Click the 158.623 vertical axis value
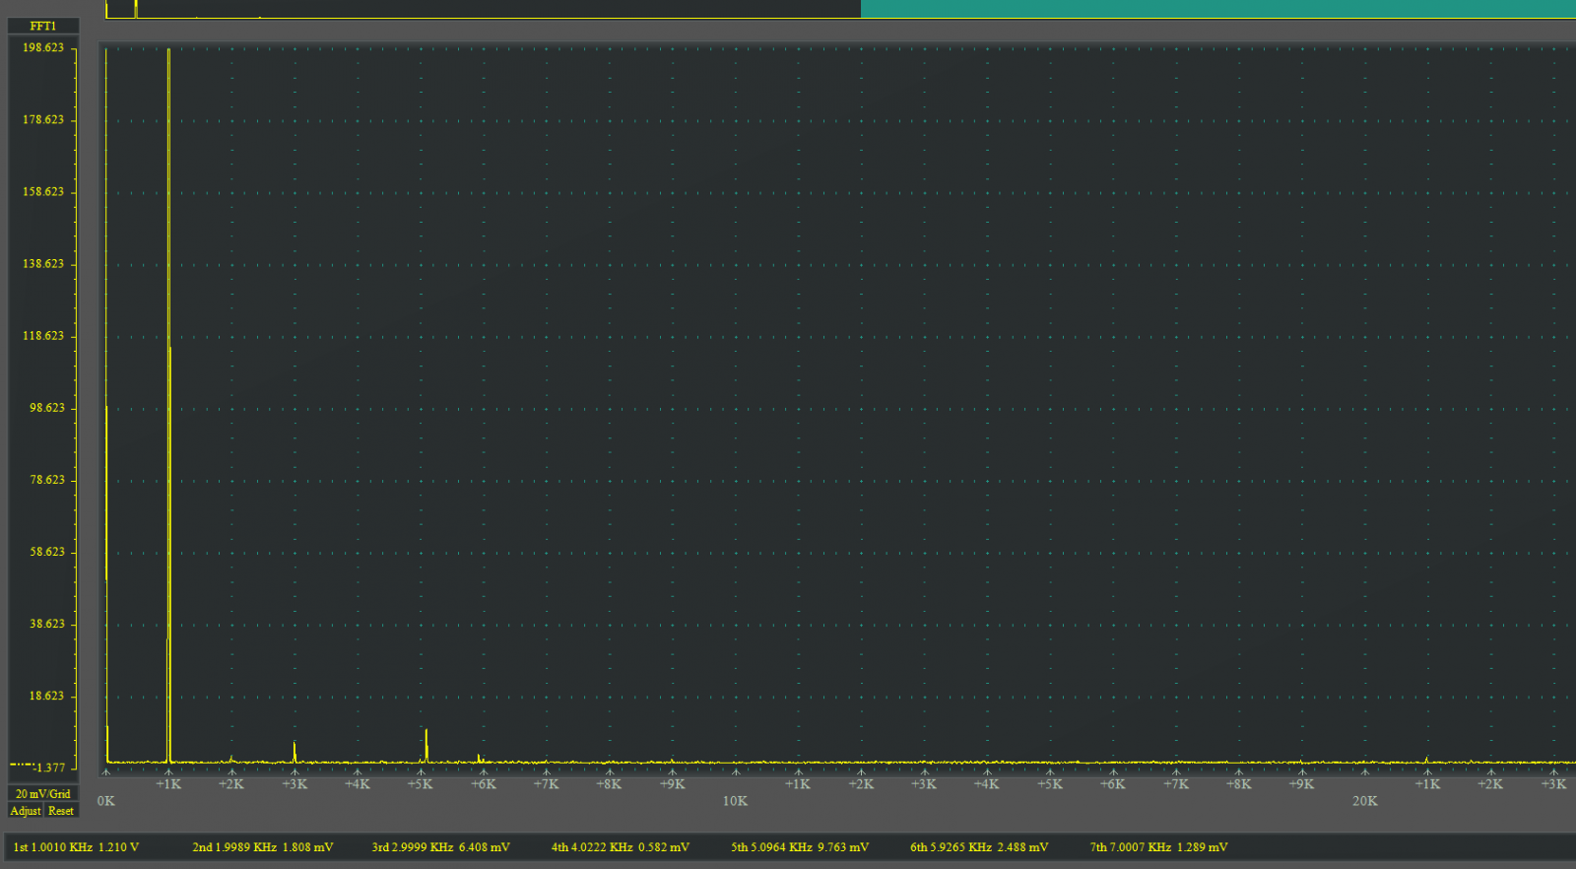1576x869 pixels. click(43, 191)
